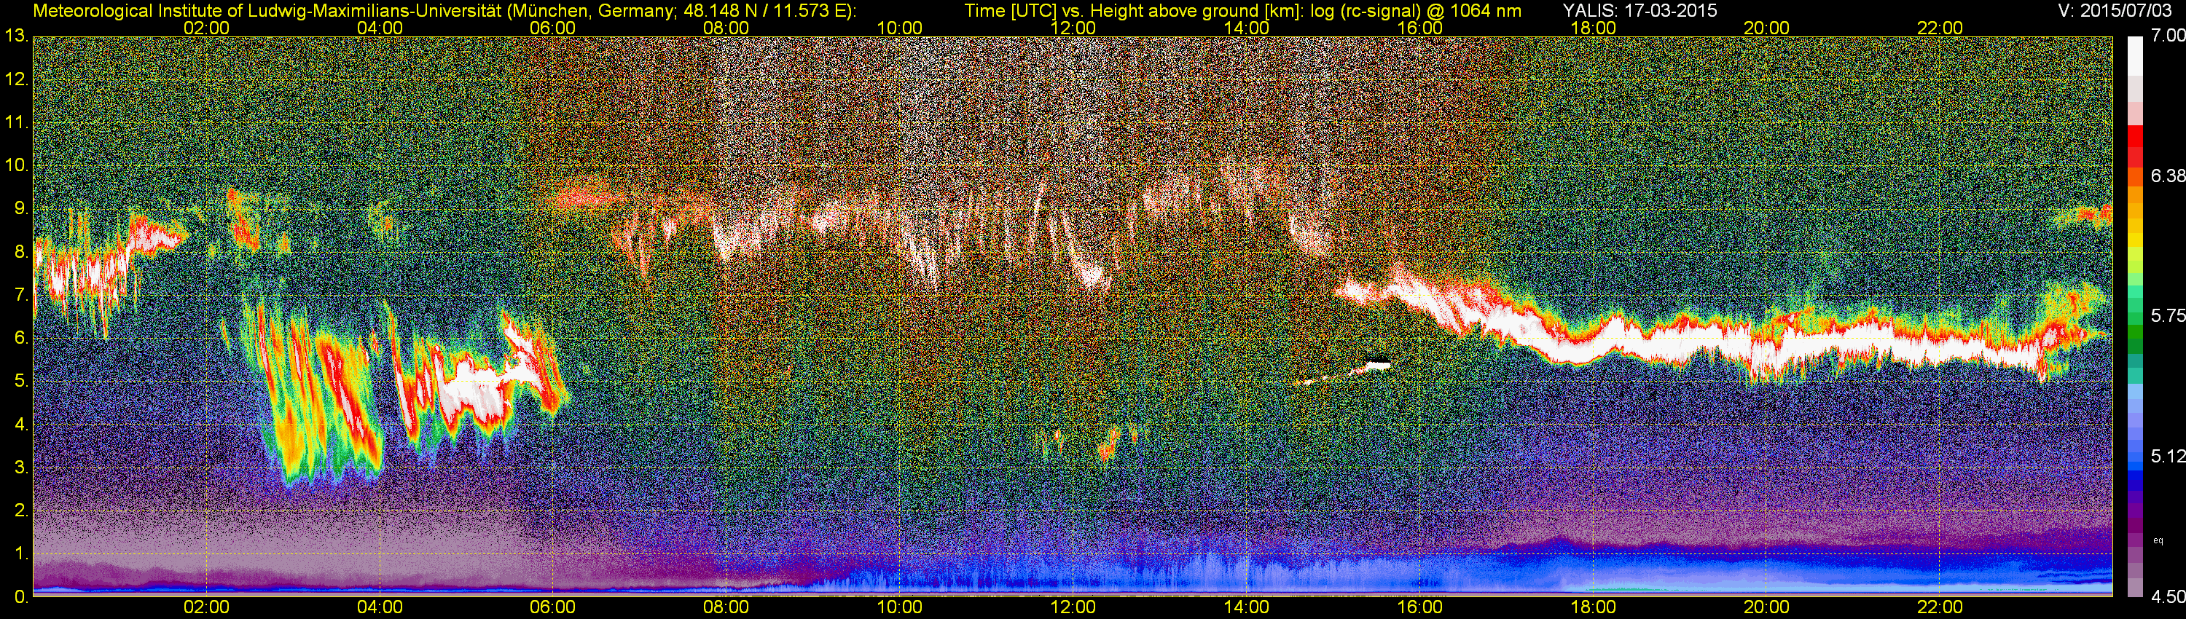Click the 18:00 label on the top time axis

[1593, 28]
